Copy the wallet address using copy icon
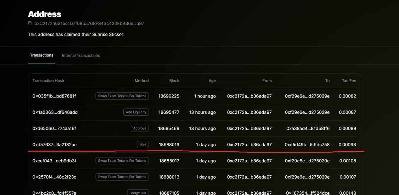The width and height of the screenshot is (399, 195). point(30,24)
